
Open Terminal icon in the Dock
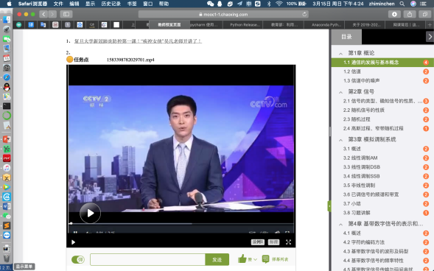coord(7,106)
